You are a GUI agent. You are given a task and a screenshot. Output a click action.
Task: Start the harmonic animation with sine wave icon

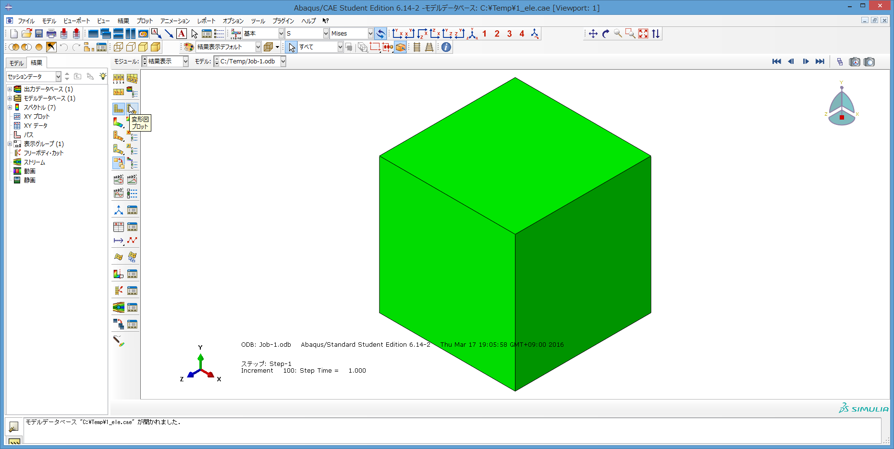pyautogui.click(x=119, y=194)
